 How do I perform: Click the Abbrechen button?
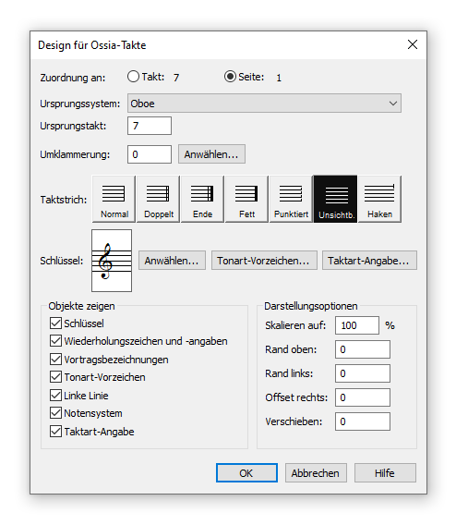point(316,472)
